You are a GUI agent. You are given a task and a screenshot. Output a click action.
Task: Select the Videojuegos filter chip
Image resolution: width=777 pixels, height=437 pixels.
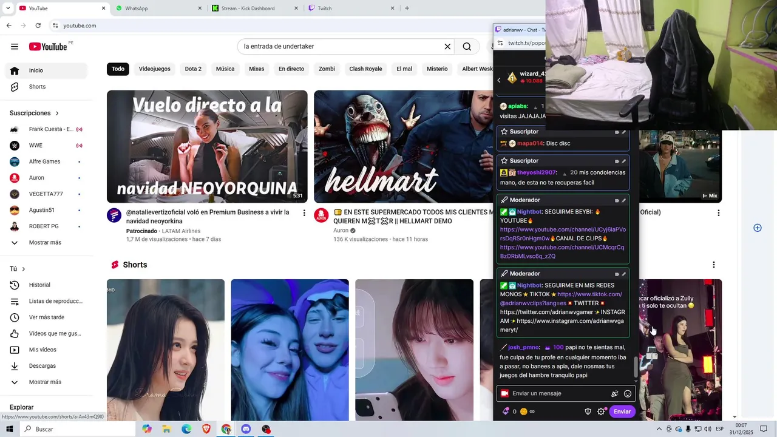coord(154,69)
